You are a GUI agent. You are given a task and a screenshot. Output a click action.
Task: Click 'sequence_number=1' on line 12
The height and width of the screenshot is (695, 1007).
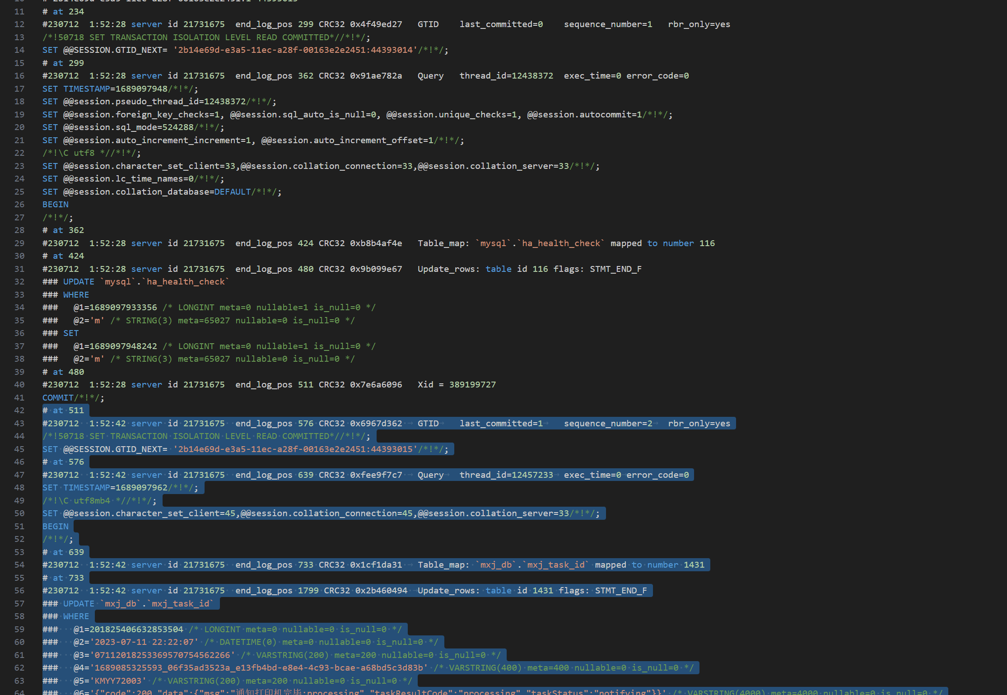point(608,24)
